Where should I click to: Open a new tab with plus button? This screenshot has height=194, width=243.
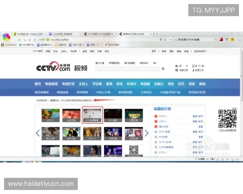[157, 34]
